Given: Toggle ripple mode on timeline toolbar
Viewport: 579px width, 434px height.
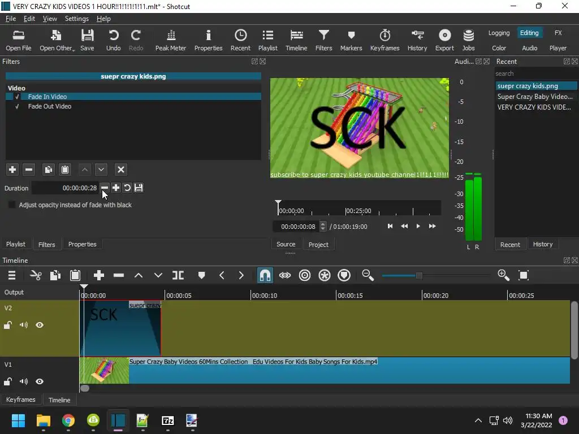Looking at the screenshot, I should click(305, 275).
